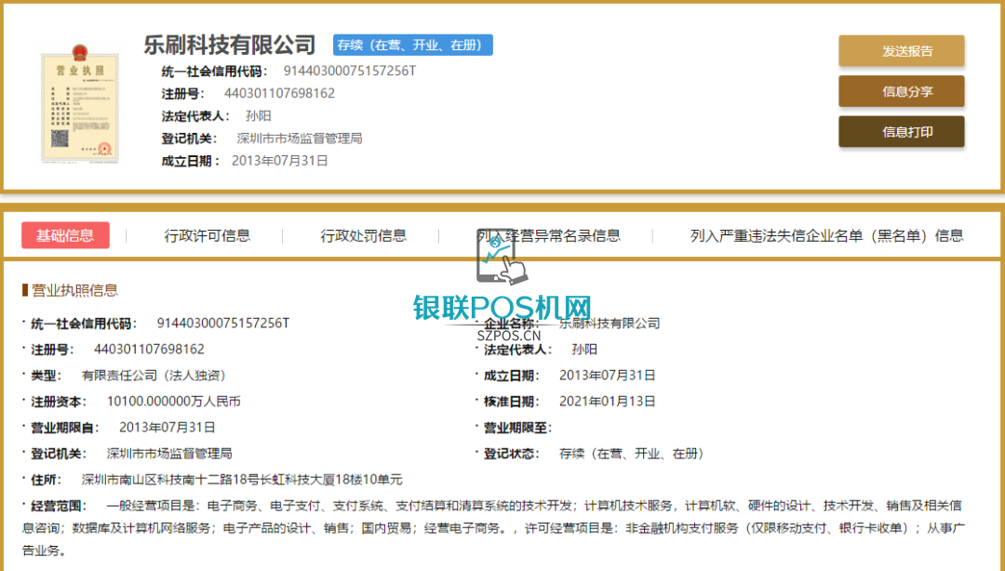Click credit code 91440300075157256T in the header card
Image resolution: width=1005 pixels, height=571 pixels.
(x=350, y=71)
